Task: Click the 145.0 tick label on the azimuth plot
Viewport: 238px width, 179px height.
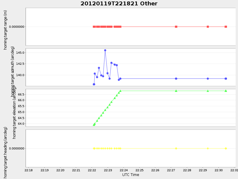Action: pos(20,53)
